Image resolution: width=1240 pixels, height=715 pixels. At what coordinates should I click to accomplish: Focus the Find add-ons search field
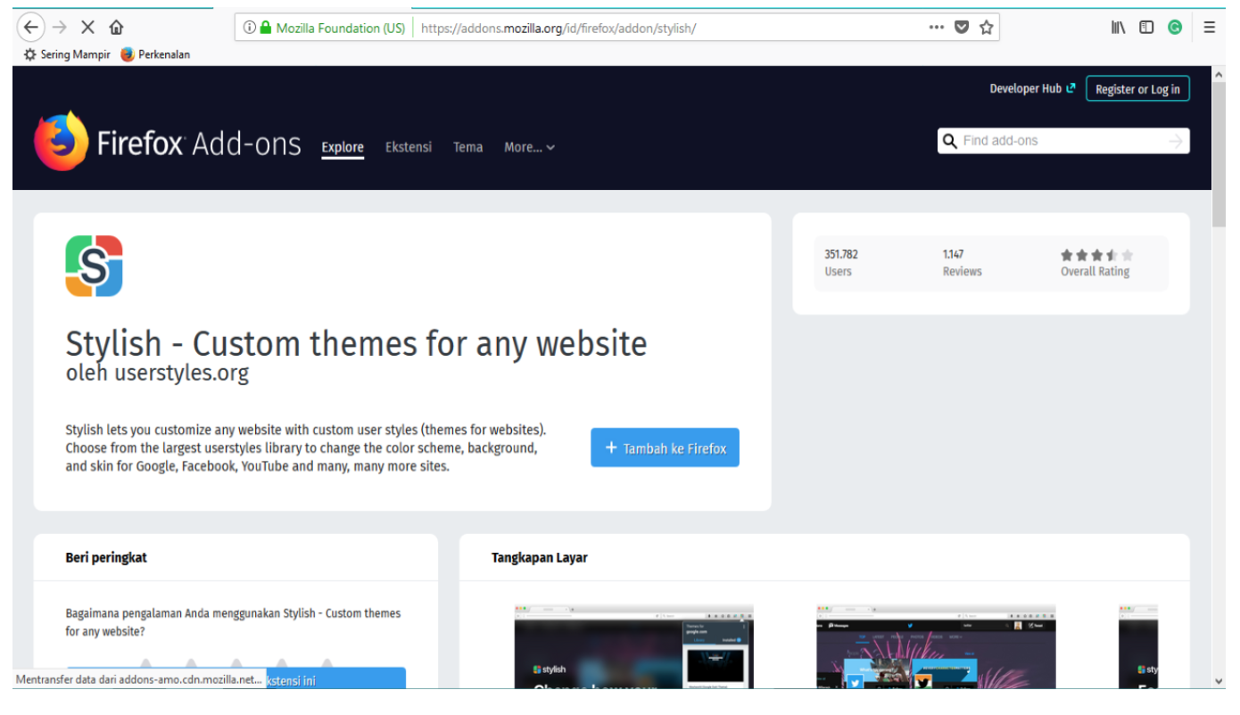coord(1062,141)
